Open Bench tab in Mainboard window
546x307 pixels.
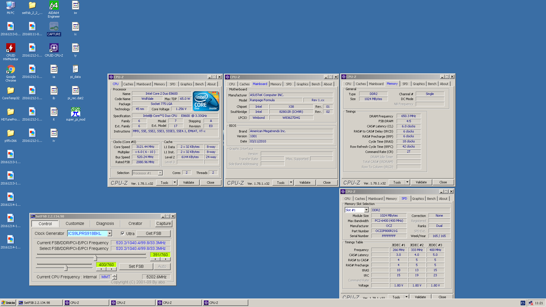click(x=316, y=84)
